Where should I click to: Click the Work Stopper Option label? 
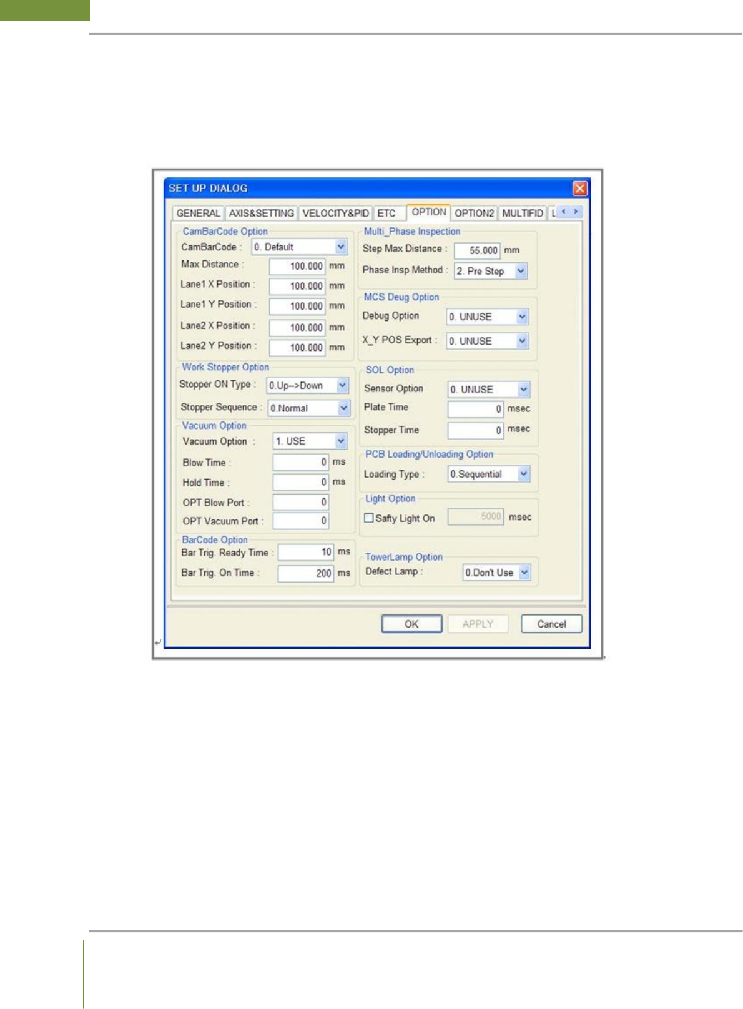[225, 367]
